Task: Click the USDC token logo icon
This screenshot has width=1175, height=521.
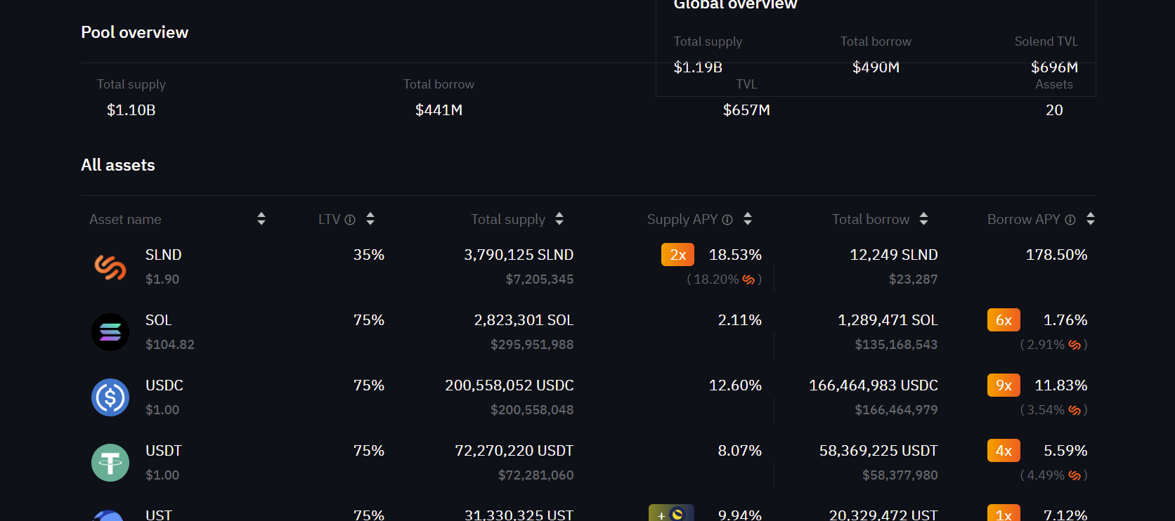Action: coord(110,397)
